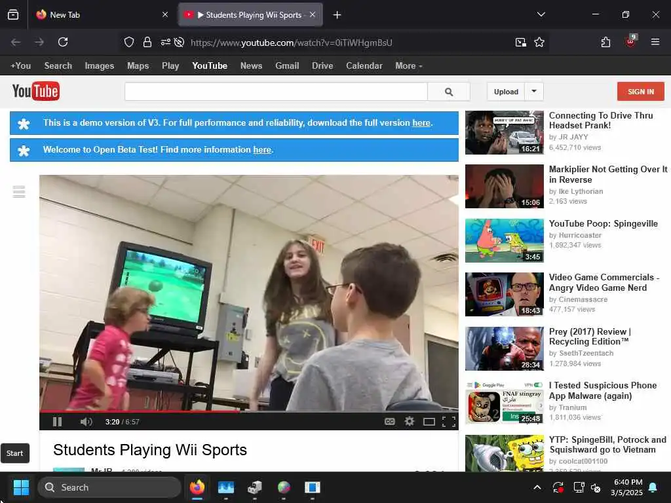Screen dimensions: 671x503
Task: Open Firefox View icon in tab bar
Action: 13,15
